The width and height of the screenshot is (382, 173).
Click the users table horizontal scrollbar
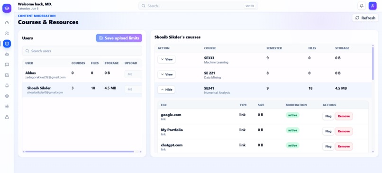80,152
